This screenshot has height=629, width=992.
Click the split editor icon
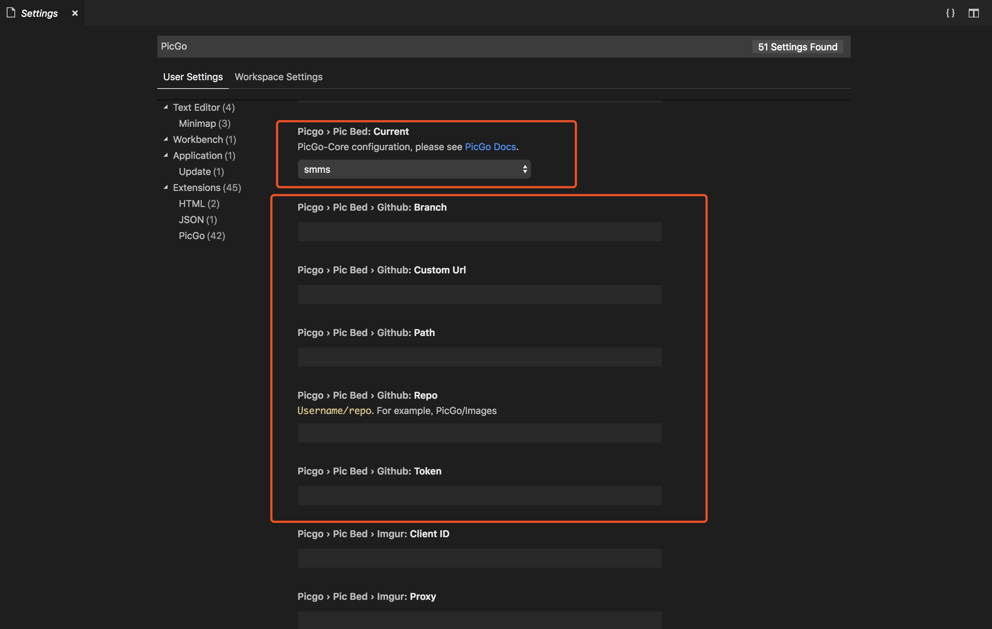coord(973,13)
